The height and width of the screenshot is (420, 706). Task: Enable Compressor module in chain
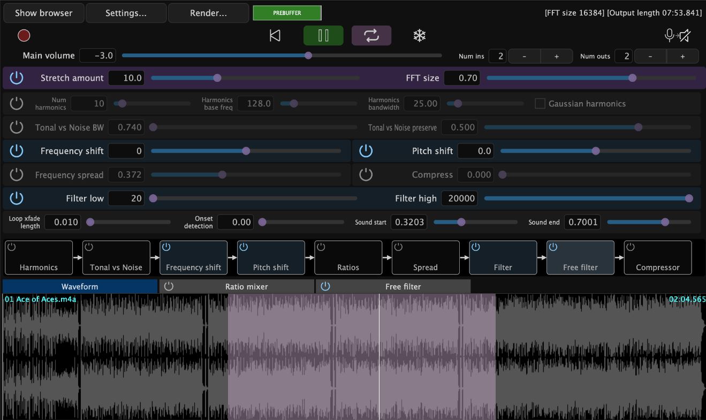(631, 247)
